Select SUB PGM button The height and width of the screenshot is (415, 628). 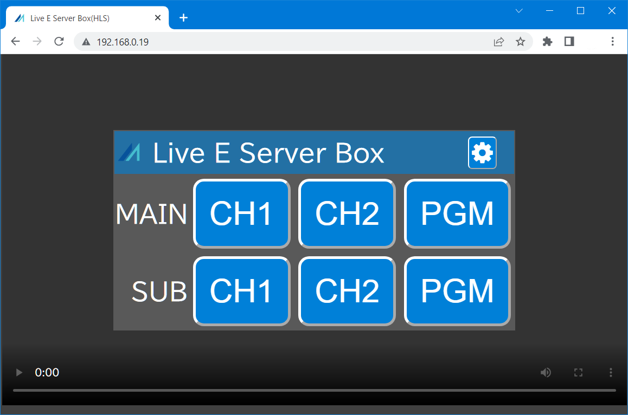tap(457, 291)
